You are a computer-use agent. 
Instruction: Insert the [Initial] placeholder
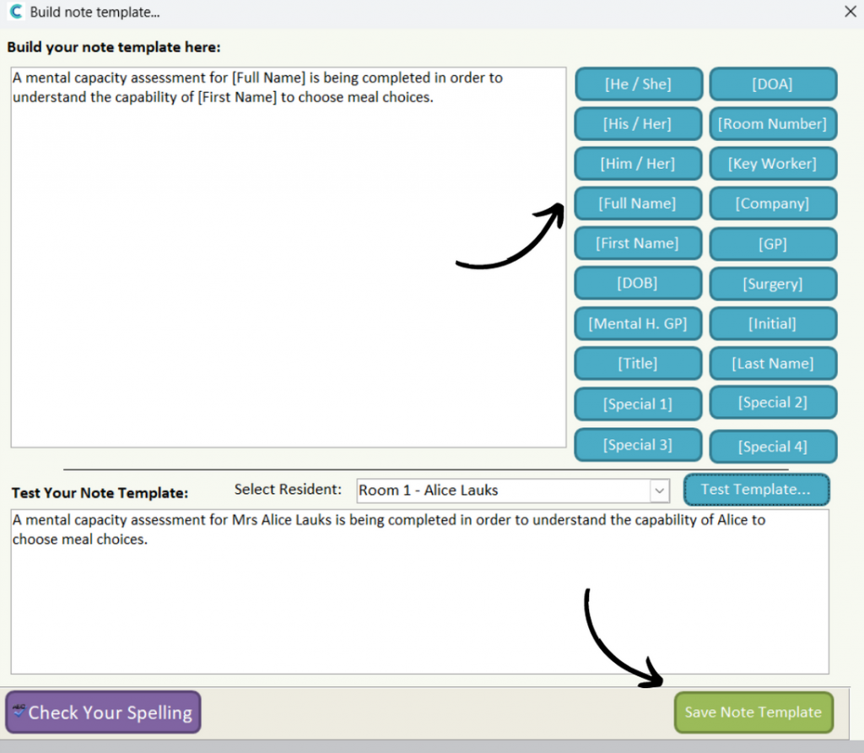click(773, 323)
